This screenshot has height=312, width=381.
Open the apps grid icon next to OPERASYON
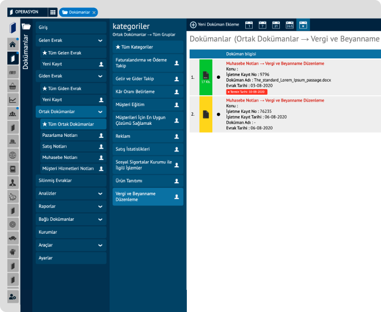[53, 12]
